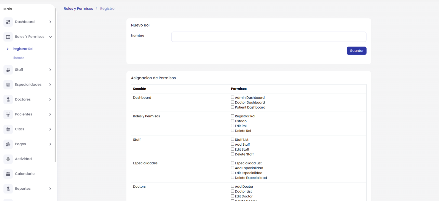Click the Pacientes sidebar icon
The image size is (439, 201).
pos(8,114)
